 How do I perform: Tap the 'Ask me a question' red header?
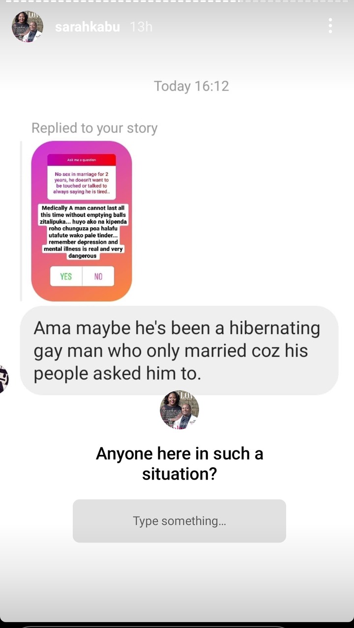coord(82,160)
